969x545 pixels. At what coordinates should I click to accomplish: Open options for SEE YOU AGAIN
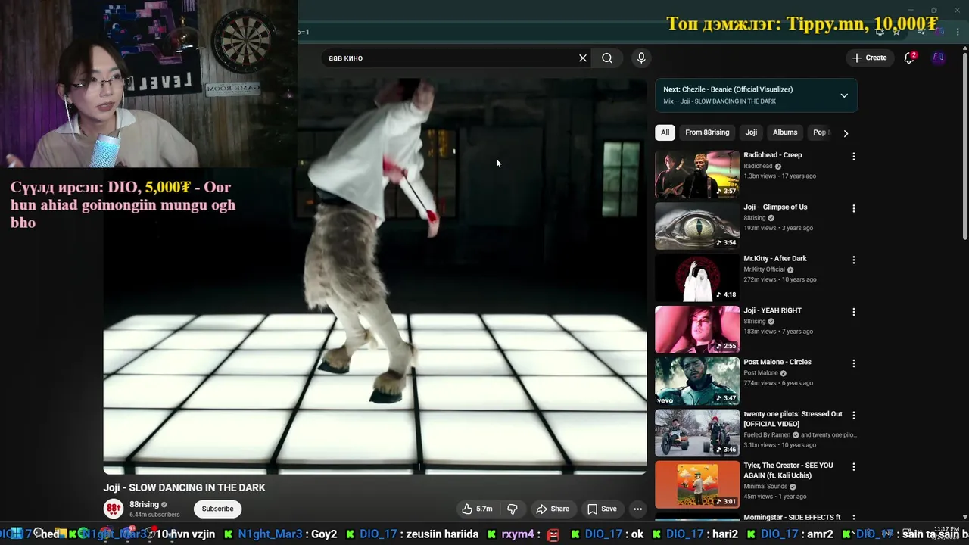pos(854,467)
